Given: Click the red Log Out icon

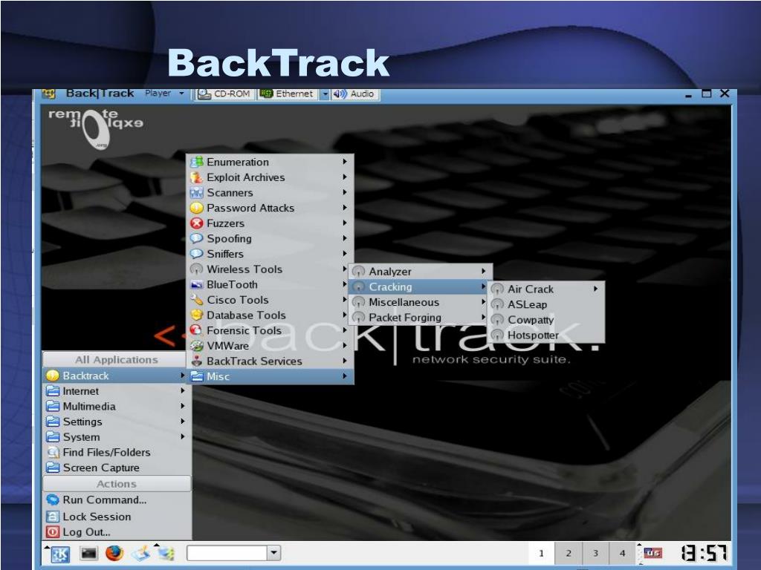Looking at the screenshot, I should [x=53, y=532].
